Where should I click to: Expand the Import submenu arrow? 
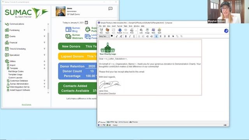point(44,65)
